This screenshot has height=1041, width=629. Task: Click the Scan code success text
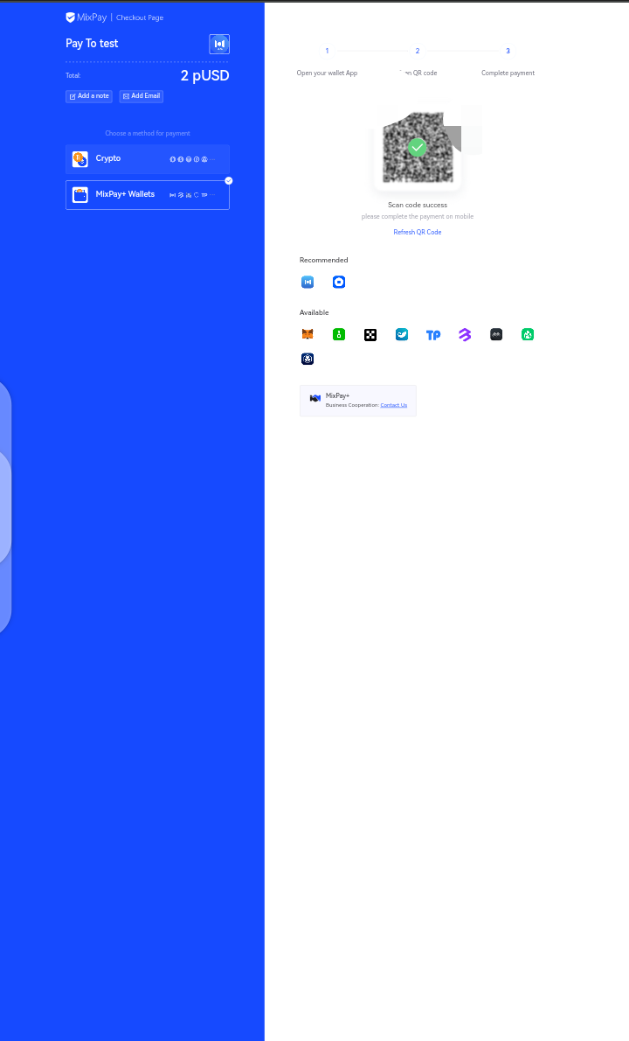[418, 206]
